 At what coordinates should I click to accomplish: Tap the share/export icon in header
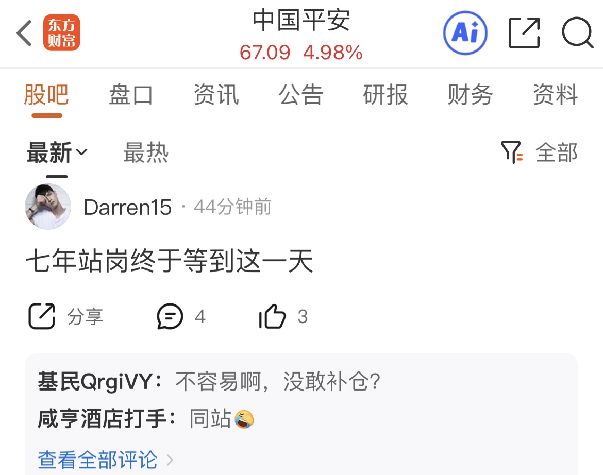click(x=524, y=33)
